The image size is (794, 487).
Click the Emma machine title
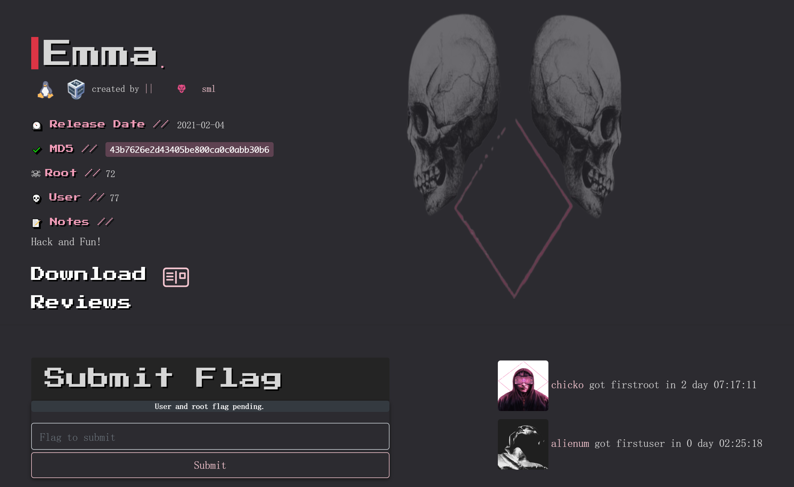point(100,53)
